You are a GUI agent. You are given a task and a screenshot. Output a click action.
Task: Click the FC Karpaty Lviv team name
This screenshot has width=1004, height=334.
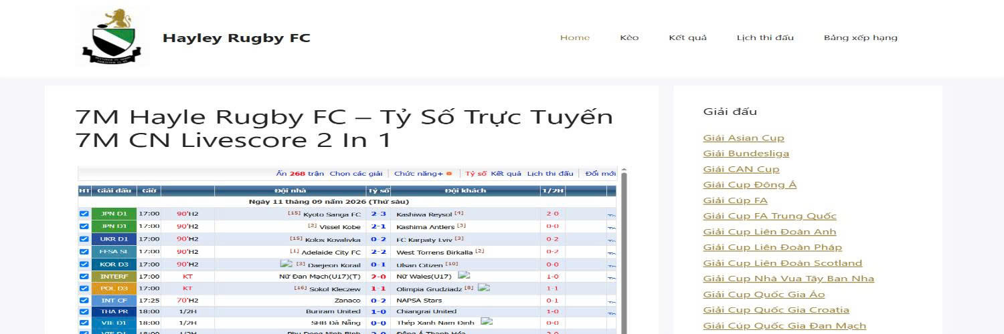[x=424, y=239]
